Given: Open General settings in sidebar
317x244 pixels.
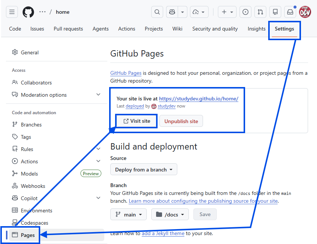Looking at the screenshot, I should (29, 52).
